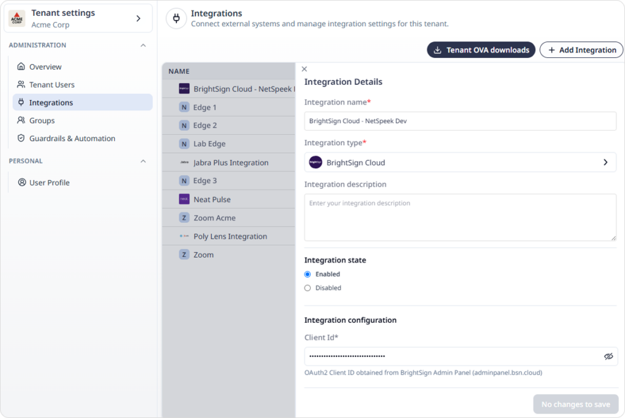
Task: Select the Neat Pulse integration
Action: click(x=229, y=200)
